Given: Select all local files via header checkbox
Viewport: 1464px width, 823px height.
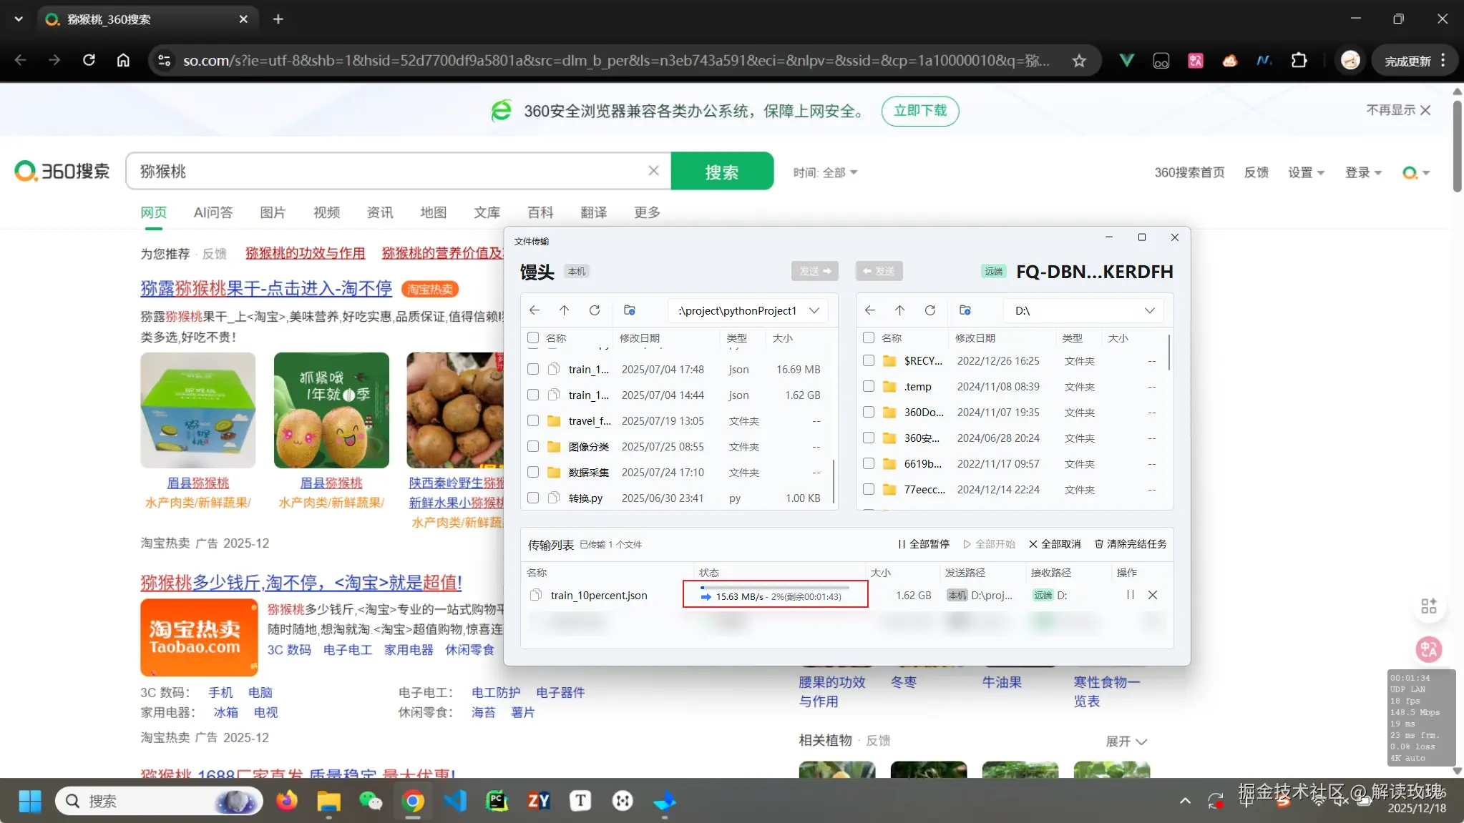Looking at the screenshot, I should pyautogui.click(x=533, y=337).
